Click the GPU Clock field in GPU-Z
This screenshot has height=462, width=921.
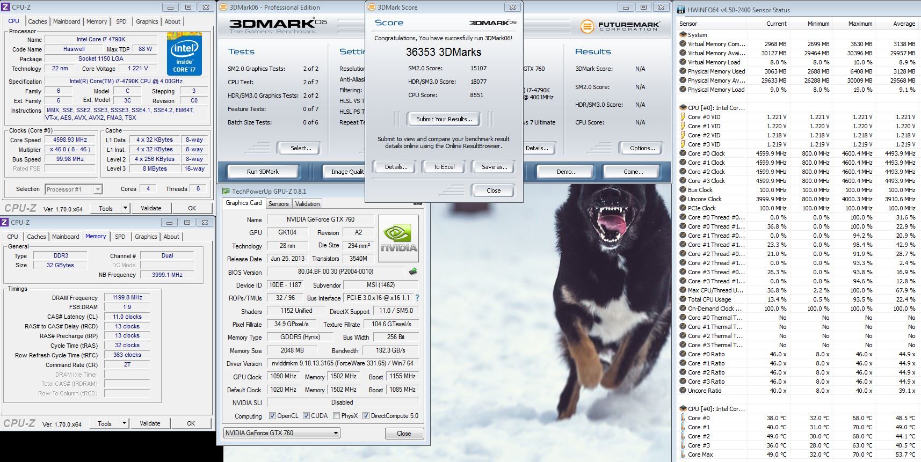284,376
